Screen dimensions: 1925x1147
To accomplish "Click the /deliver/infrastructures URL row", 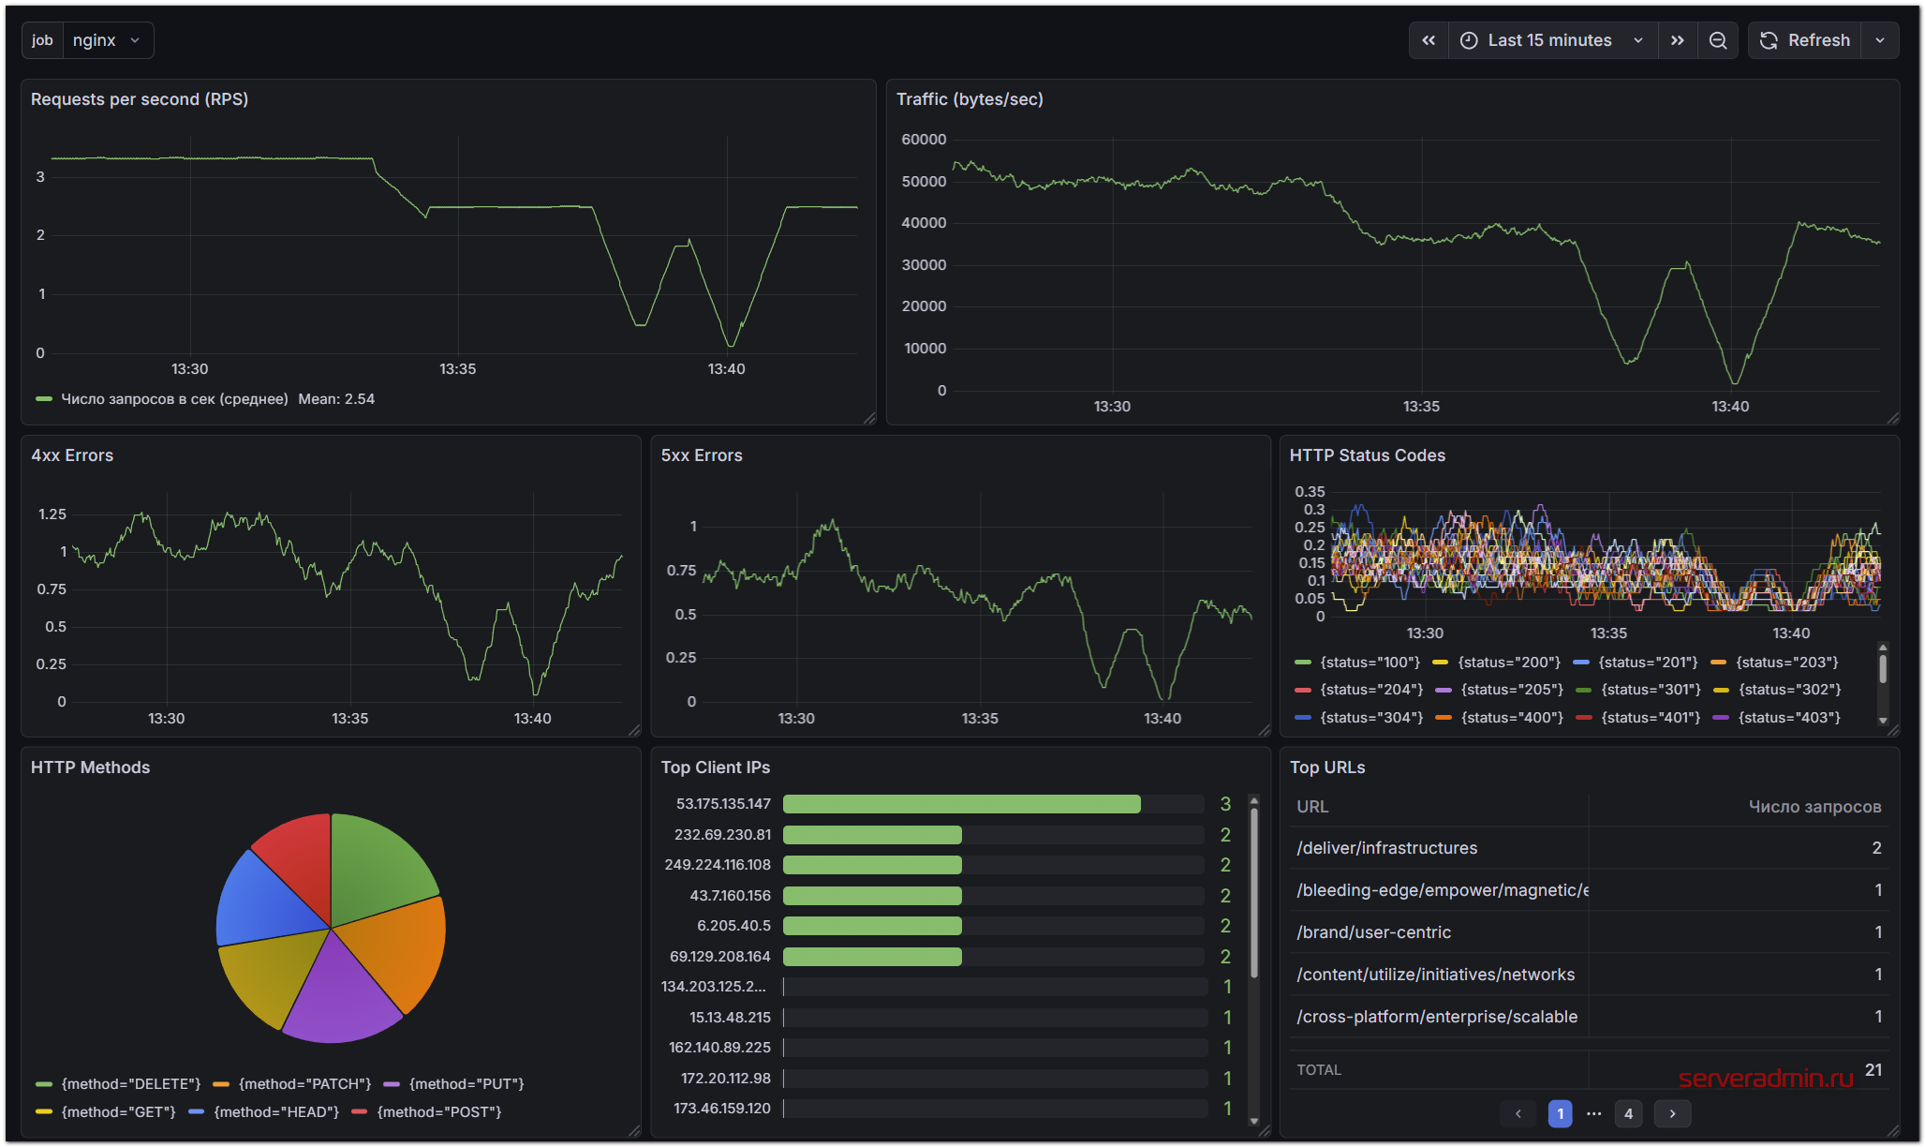I will pos(1386,848).
